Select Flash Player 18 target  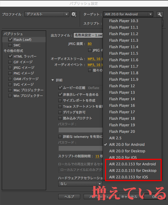click(x=132, y=119)
